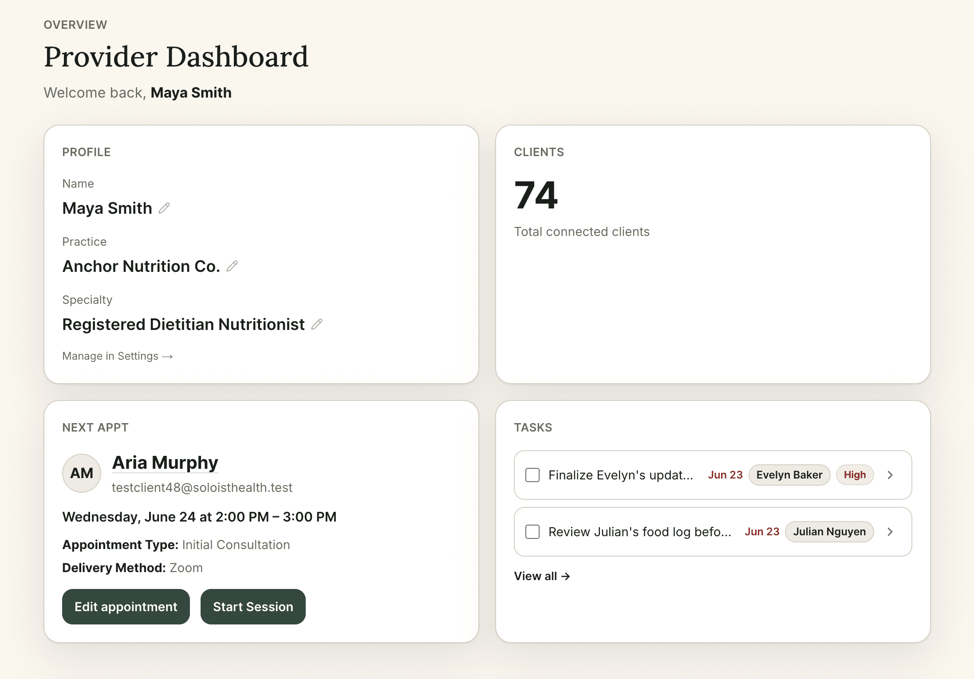Click the Registered Dietitian Nutritionist specialty text
Screen dimensions: 974x679
183,325
